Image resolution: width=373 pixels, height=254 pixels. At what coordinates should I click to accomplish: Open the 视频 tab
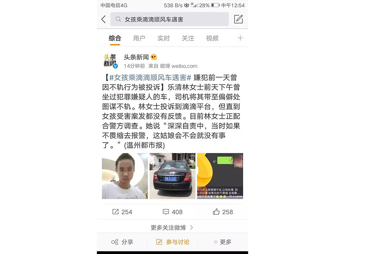(x=212, y=38)
